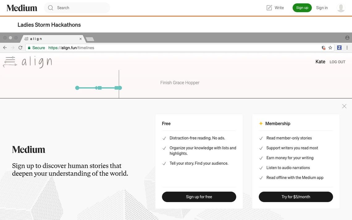Click 'Read member-only stories' text
This screenshot has height=220, width=352.
[289, 138]
